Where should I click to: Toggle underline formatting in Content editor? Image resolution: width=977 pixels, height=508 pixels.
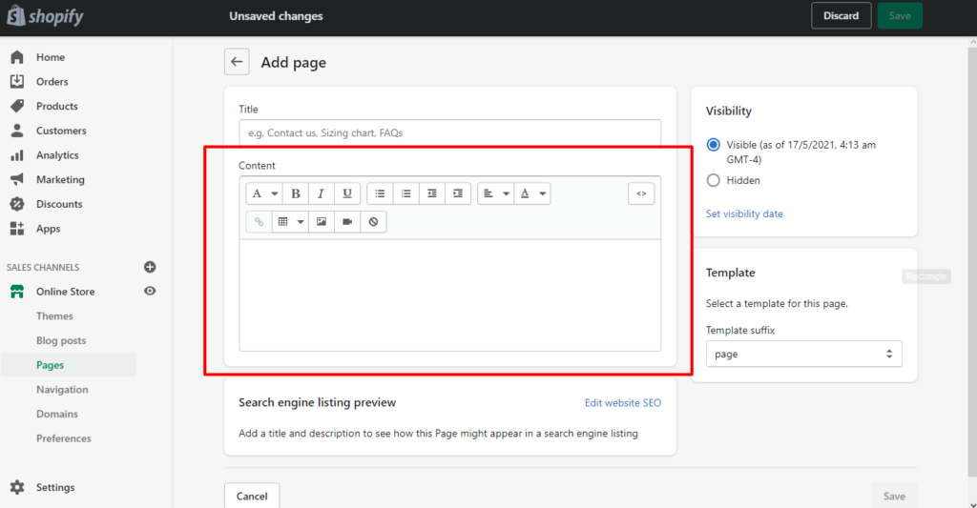coord(347,193)
